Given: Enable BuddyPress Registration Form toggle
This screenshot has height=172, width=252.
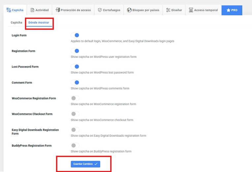Looking at the screenshot, I should [75, 145].
